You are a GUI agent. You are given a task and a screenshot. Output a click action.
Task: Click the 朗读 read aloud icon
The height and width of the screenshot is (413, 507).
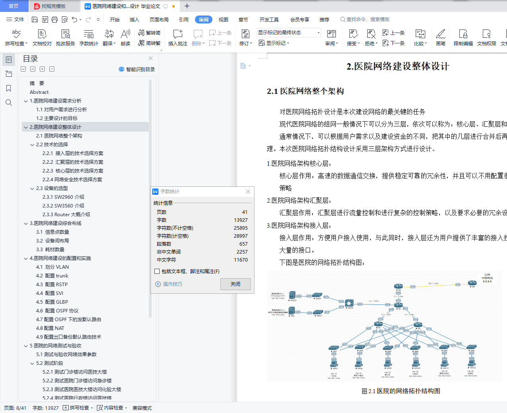(x=125, y=38)
